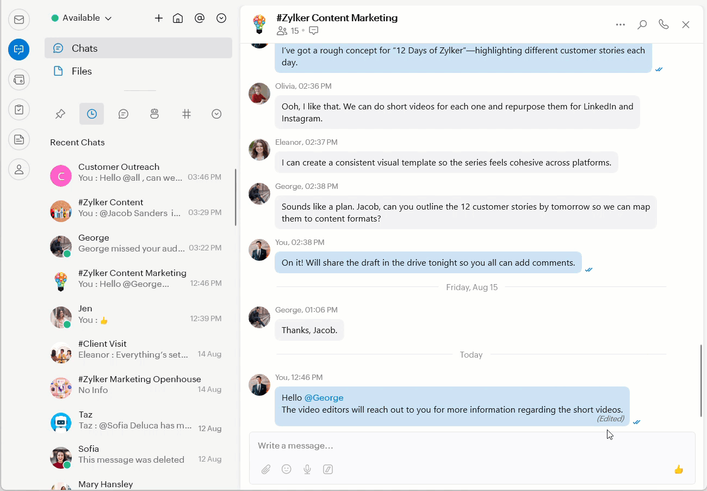
Task: Open Sofia's chat
Action: point(139,458)
